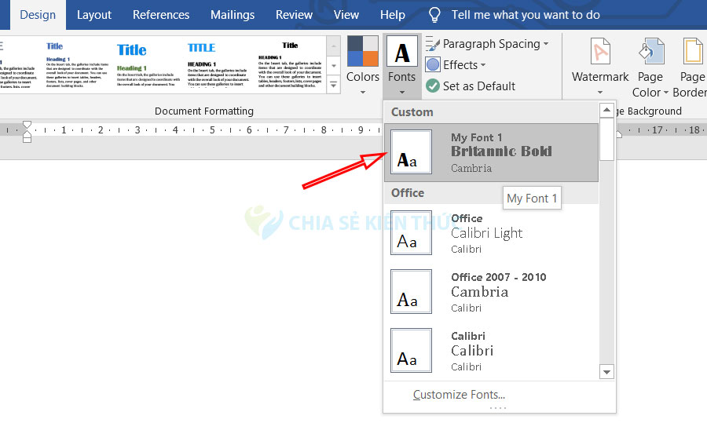Click the Set as Default checkmark icon
Viewport: 707px width, 423px height.
pos(432,86)
